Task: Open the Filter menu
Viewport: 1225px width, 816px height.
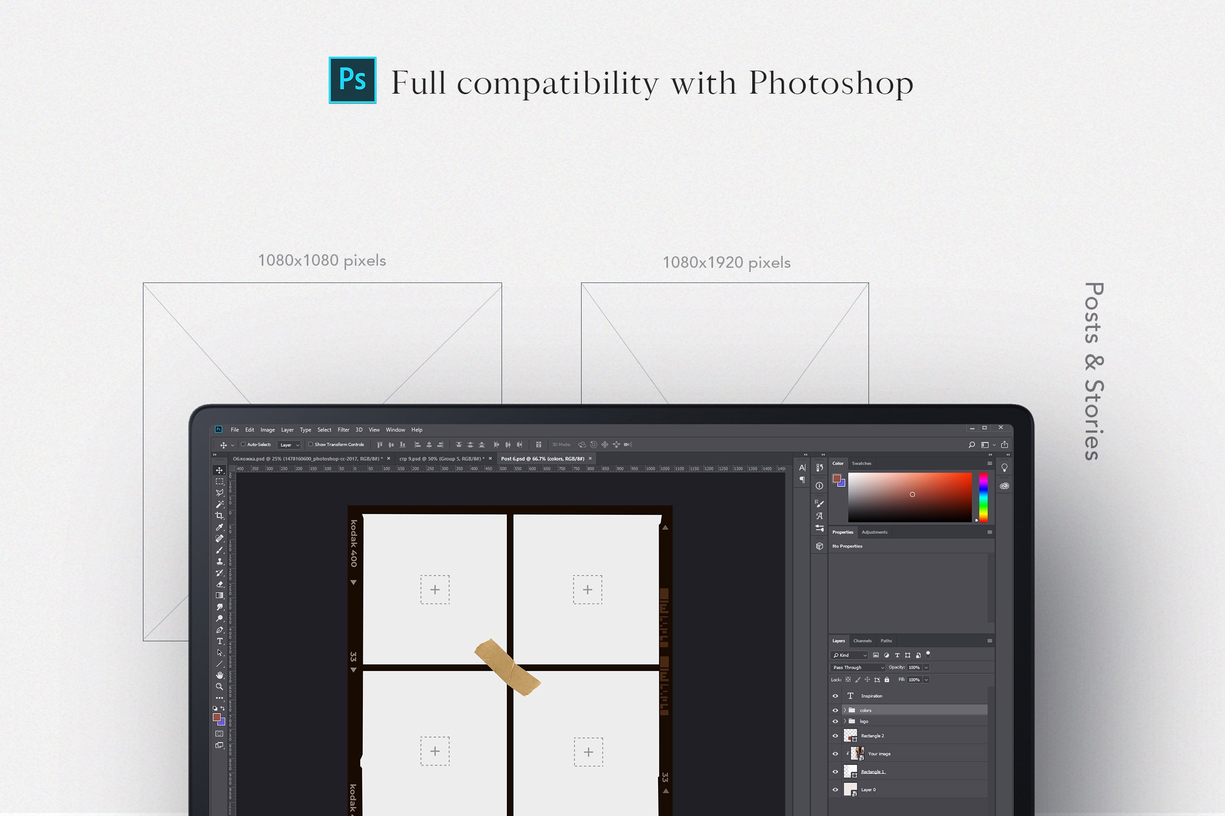Action: tap(343, 430)
